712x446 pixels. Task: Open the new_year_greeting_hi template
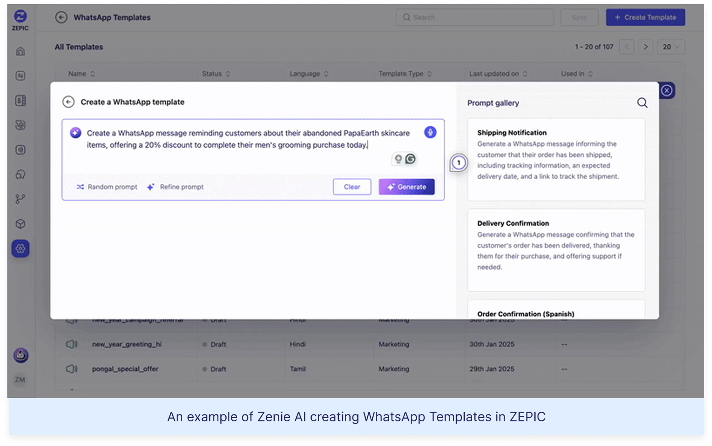(x=127, y=344)
